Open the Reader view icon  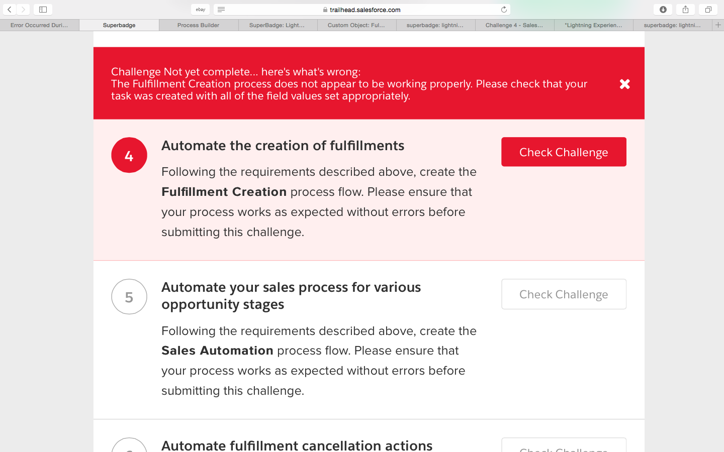pos(221,10)
